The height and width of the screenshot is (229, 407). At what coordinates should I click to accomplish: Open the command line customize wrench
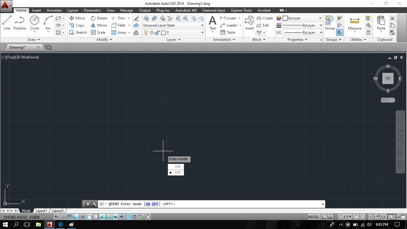pyautogui.click(x=94, y=204)
